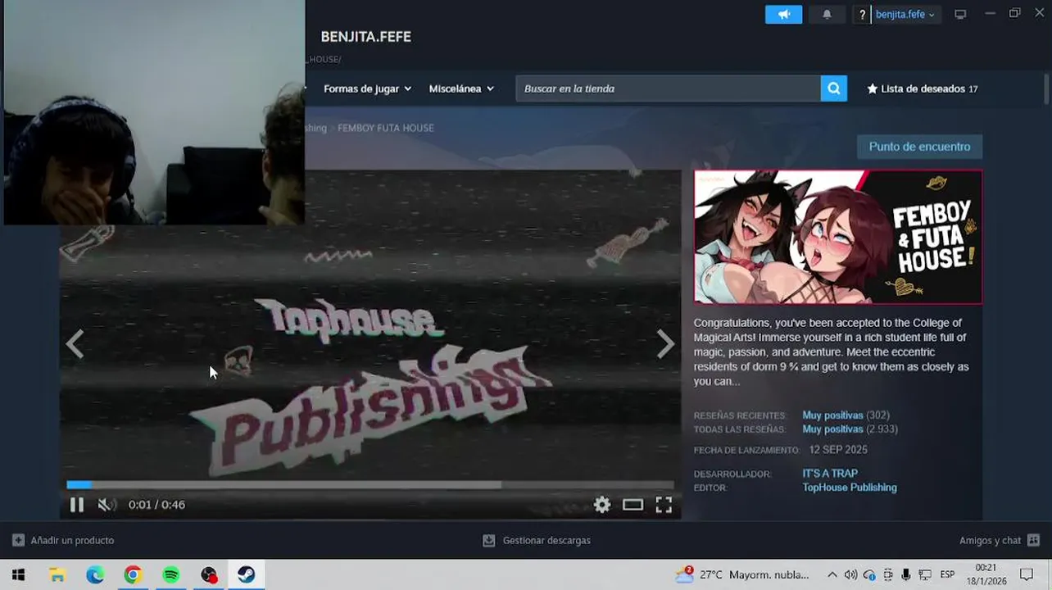Open developer IT'S A TRAP link
Viewport: 1052px width, 590px height.
(830, 474)
